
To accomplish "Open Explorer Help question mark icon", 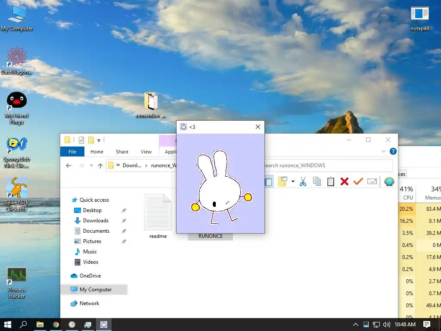I will click(x=393, y=151).
